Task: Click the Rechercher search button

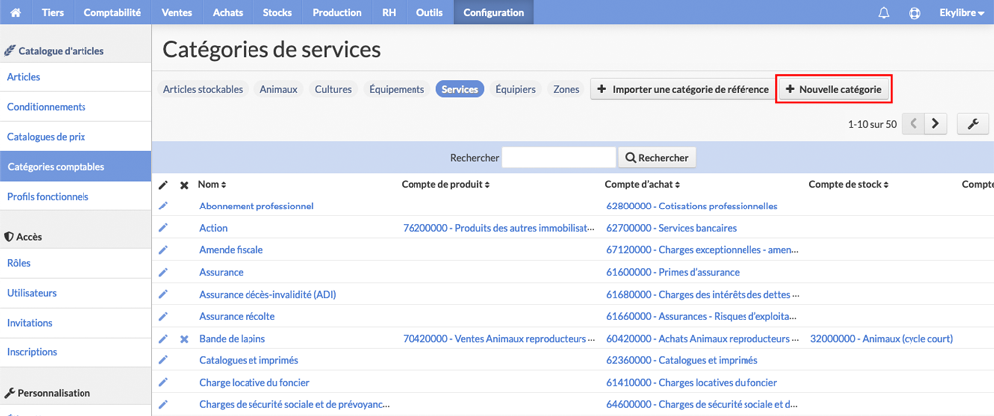Action: pos(657,158)
